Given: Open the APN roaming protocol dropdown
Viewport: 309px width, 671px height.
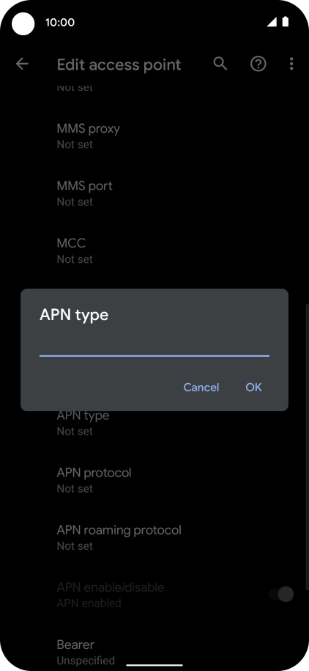Looking at the screenshot, I should click(154, 537).
